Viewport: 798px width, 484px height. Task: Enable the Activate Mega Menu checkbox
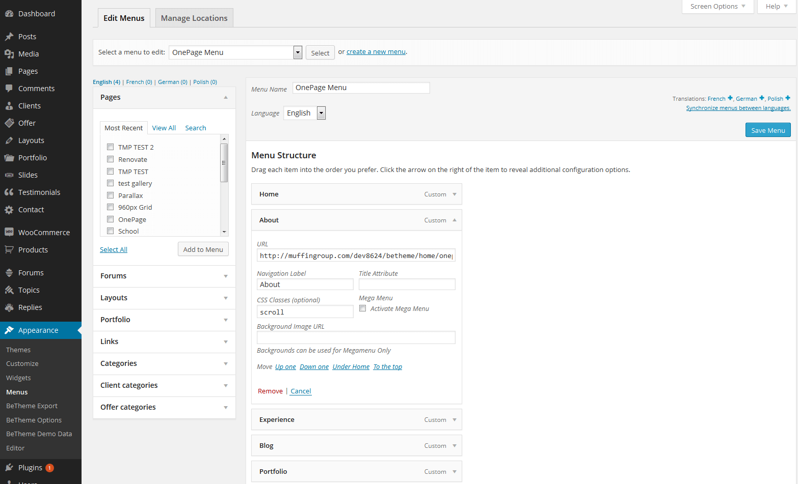pos(363,308)
